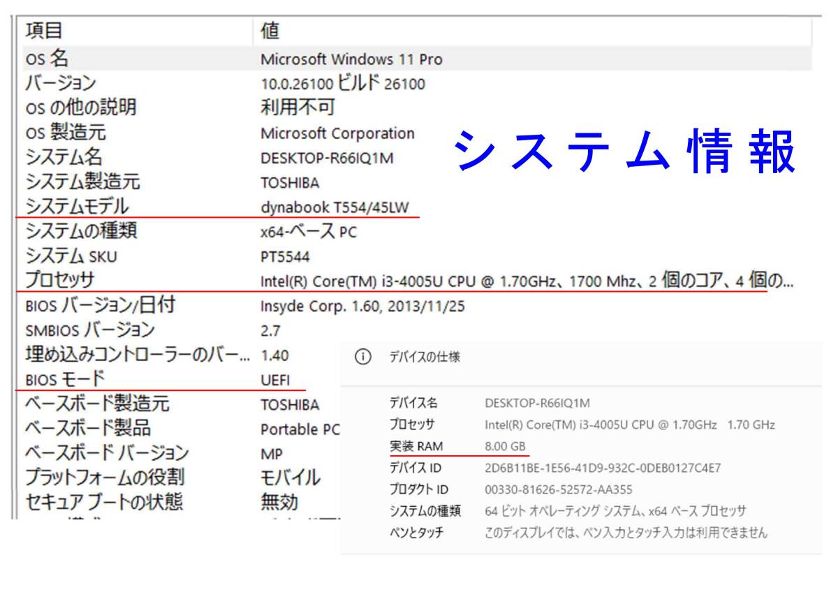The image size is (838, 592).
Task: Select the OS の他の説明 label
Action: tap(80, 108)
